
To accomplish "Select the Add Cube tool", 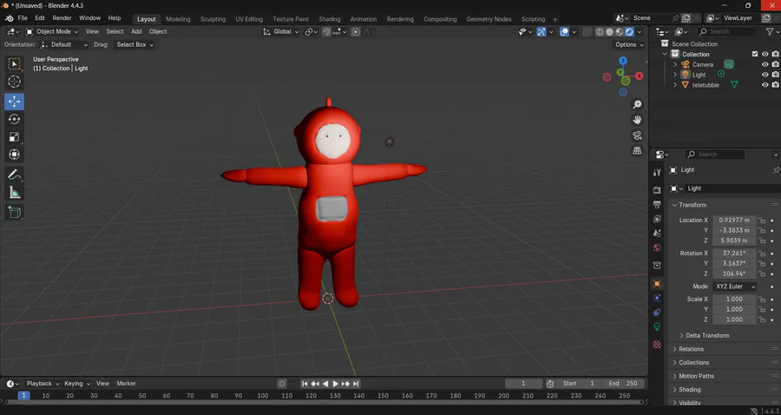I will (15, 212).
